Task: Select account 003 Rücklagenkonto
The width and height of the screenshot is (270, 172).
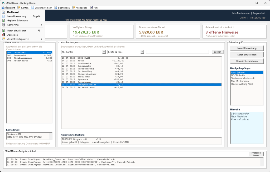Action: pos(29,58)
